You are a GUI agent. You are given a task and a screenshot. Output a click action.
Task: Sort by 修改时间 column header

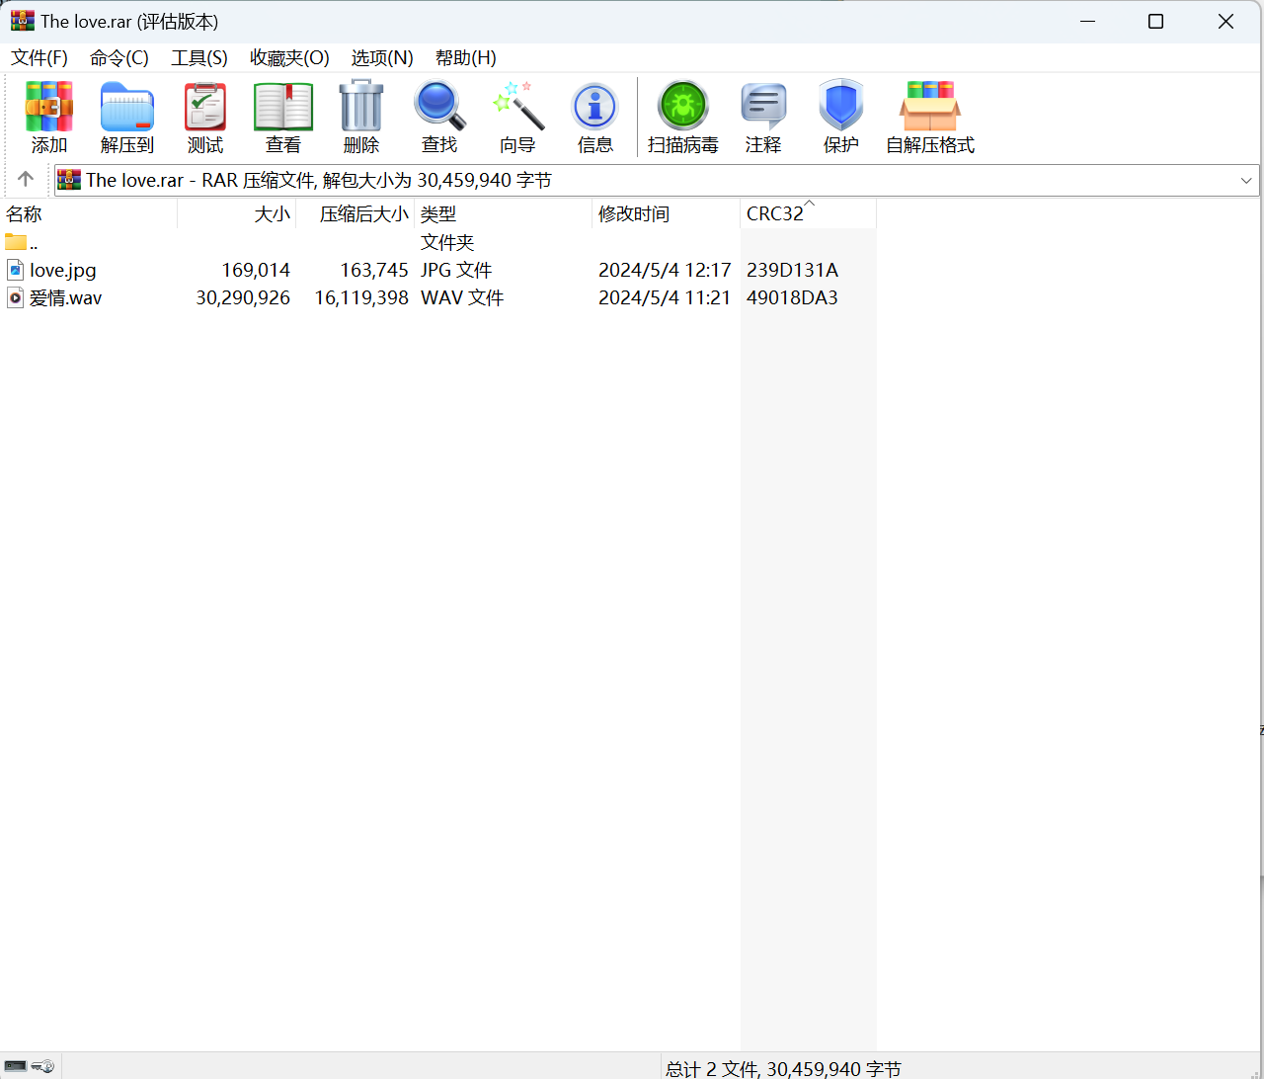[667, 213]
